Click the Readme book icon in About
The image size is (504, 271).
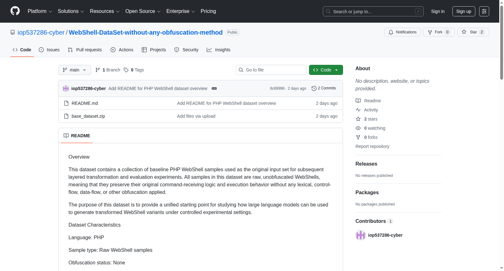click(x=358, y=101)
